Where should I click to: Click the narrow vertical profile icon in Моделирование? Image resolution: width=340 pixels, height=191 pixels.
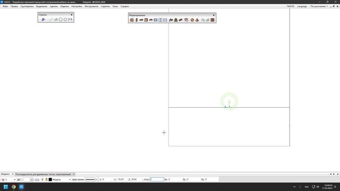pos(137,20)
